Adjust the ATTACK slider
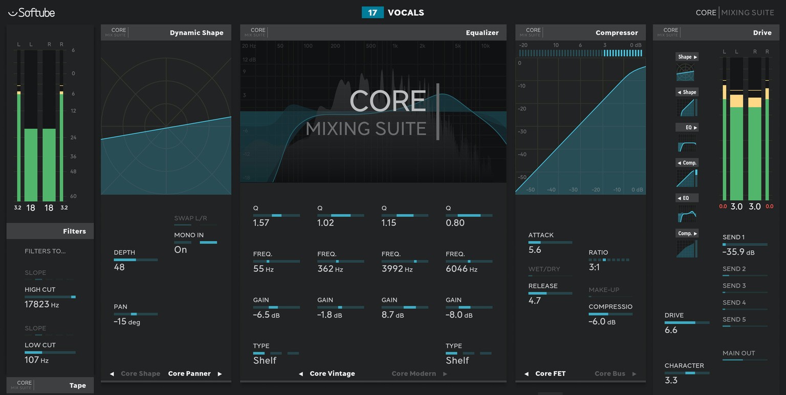 [x=550, y=242]
